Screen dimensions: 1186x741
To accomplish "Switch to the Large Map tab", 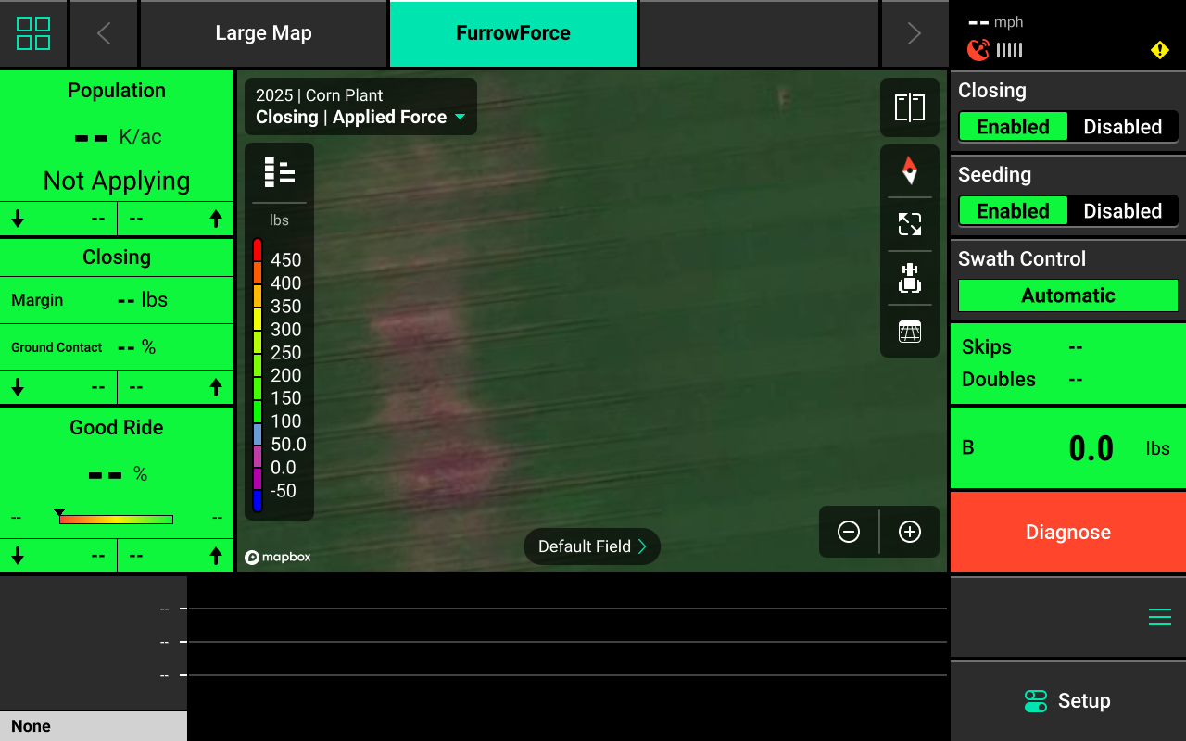I will (x=263, y=33).
